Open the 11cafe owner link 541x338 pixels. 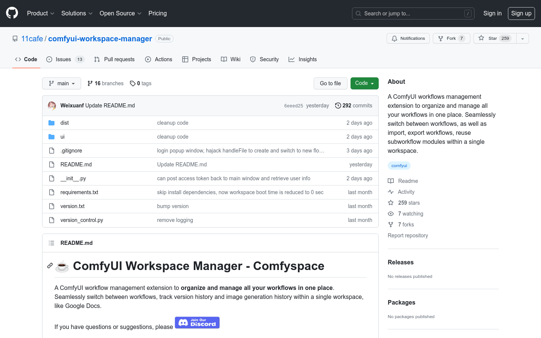coord(32,39)
